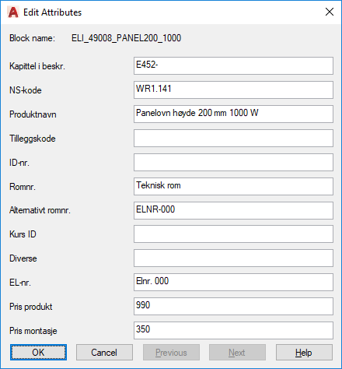Edit the EL-nr. field with Elnr. 000

pos(233,283)
